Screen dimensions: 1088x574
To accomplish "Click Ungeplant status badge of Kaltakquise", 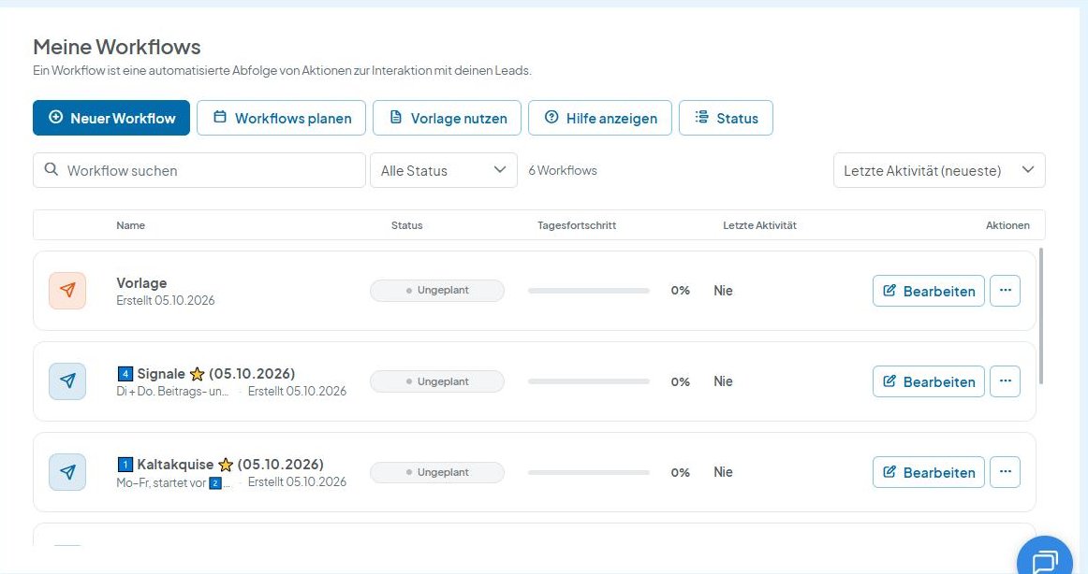I will [437, 472].
